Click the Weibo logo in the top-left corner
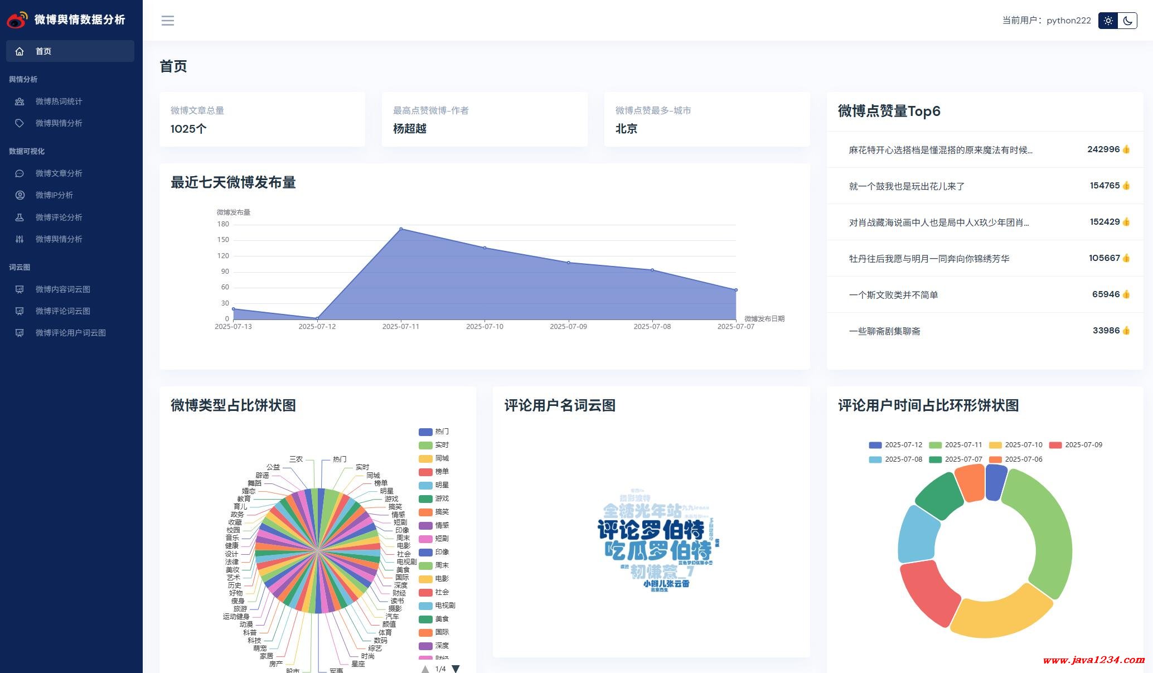Image resolution: width=1153 pixels, height=673 pixels. click(x=17, y=19)
